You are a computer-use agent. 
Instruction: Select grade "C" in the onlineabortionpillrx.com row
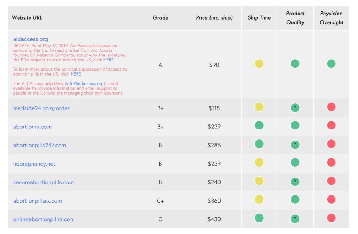160,219
